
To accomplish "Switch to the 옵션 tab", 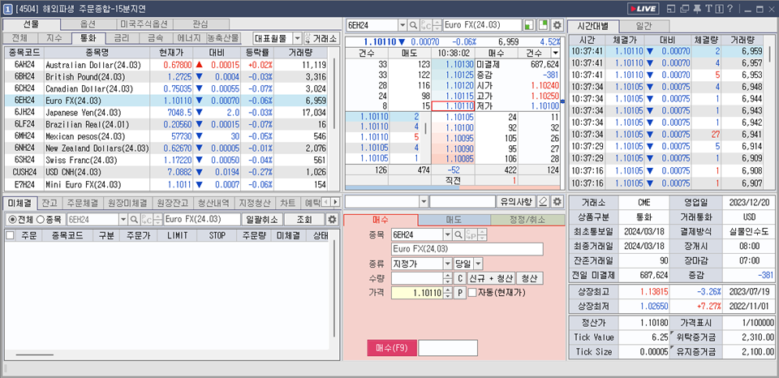I will 89,24.
